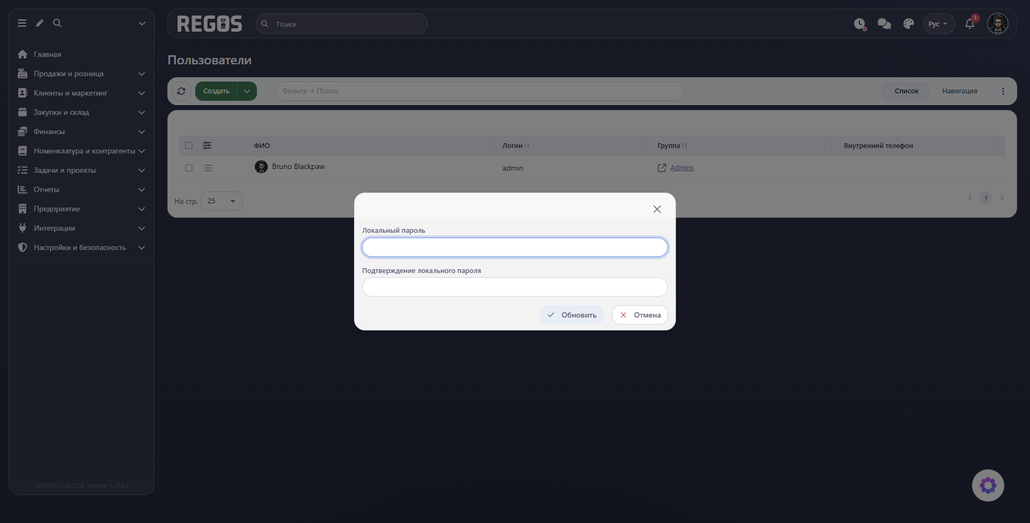Open notifications bell icon
This screenshot has width=1030, height=523.
click(970, 24)
